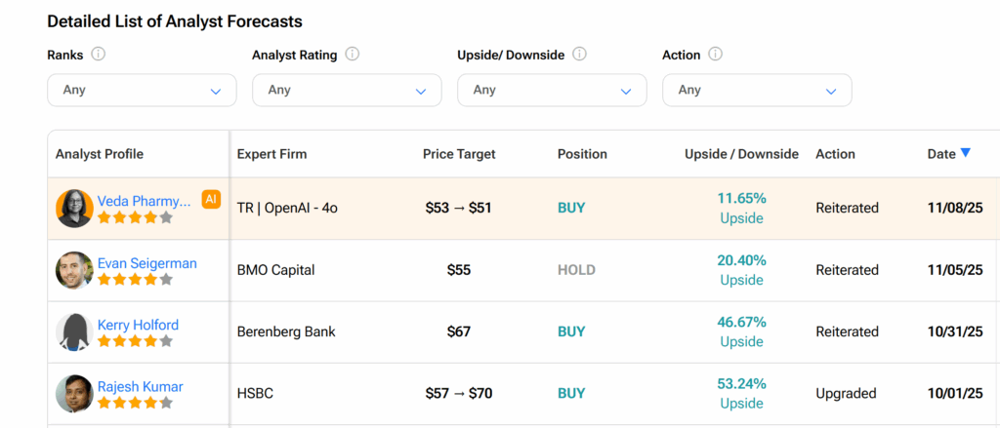
Task: Open Evan Seigerman's analyst profile link
Action: (x=146, y=263)
